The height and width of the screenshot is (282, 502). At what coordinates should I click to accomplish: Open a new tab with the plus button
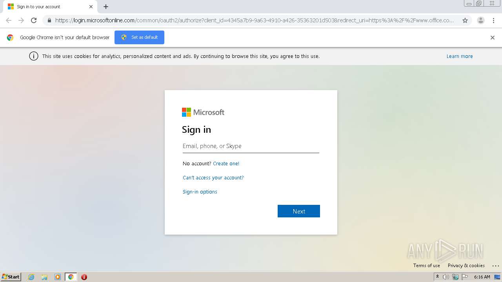(x=106, y=7)
